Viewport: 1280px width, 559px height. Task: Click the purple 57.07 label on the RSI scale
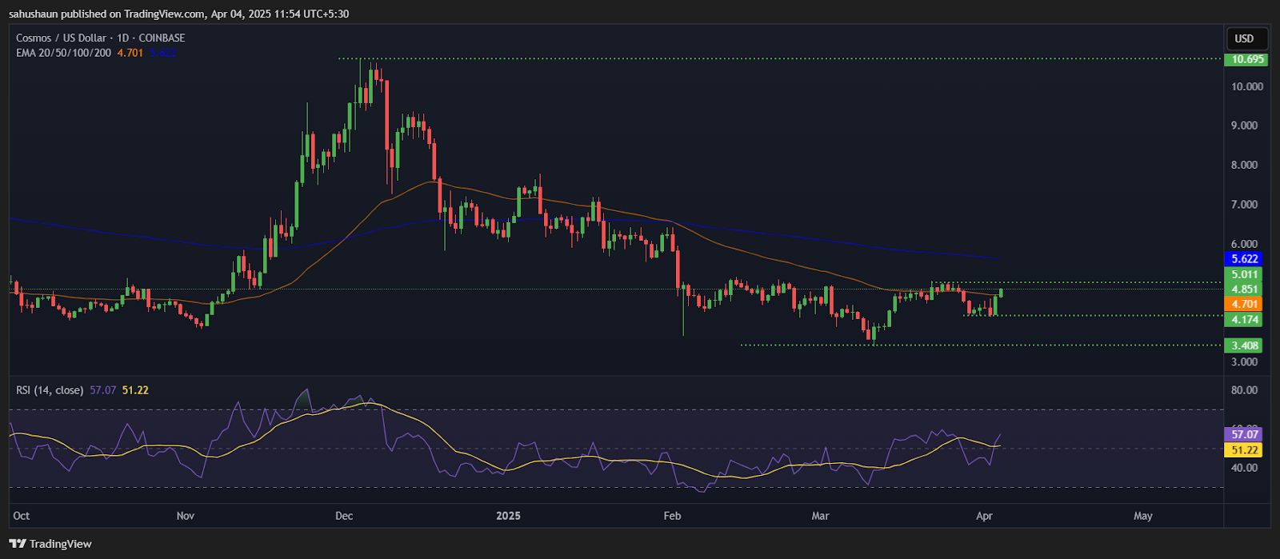pyautogui.click(x=1245, y=434)
